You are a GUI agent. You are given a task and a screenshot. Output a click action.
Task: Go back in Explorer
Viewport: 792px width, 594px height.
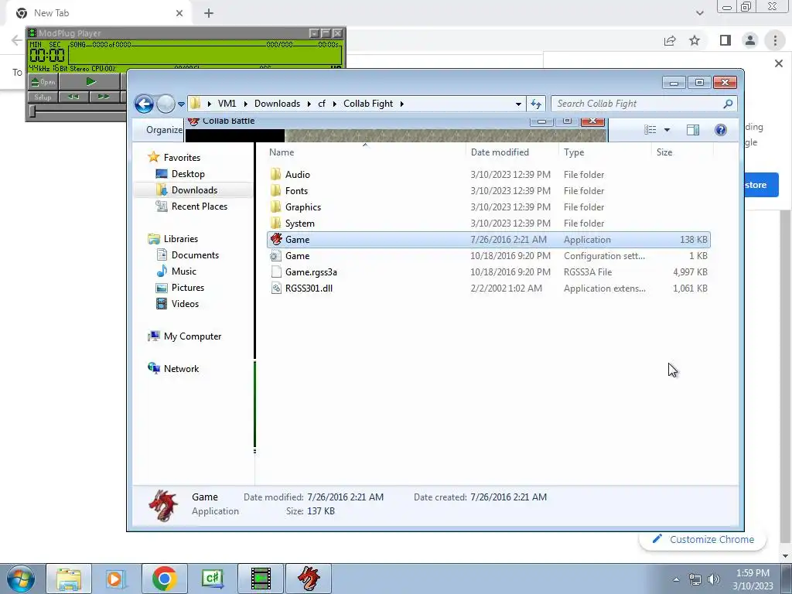(x=144, y=104)
